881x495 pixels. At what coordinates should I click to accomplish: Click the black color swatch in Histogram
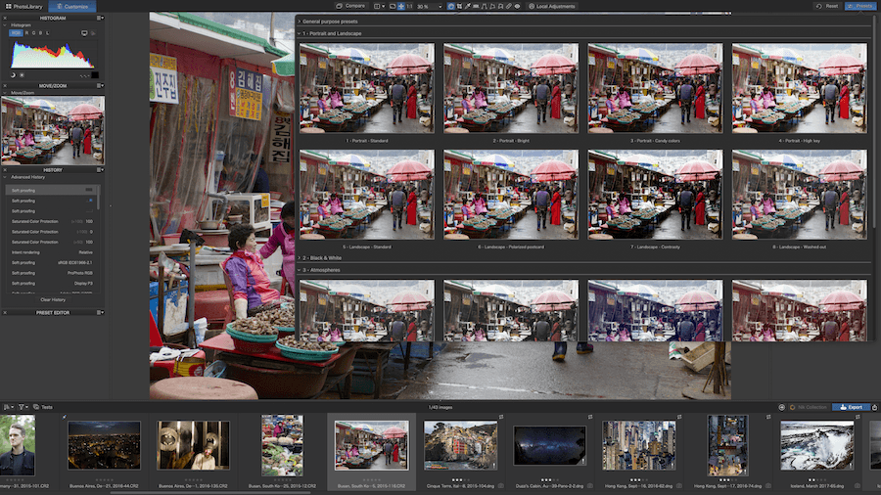tap(94, 74)
